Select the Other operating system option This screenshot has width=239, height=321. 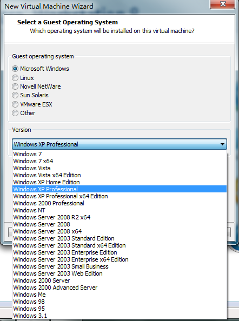pos(15,113)
